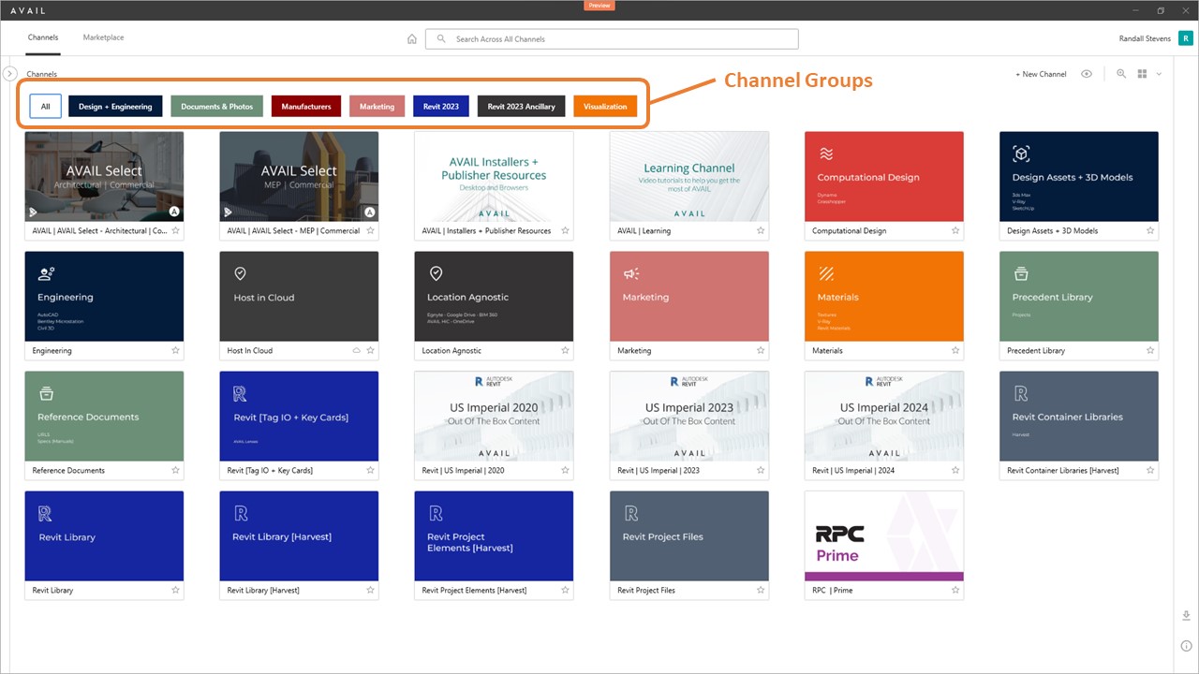Click the download queue icon in bottom-right corner
Viewport: 1199px width, 674px height.
1185,615
